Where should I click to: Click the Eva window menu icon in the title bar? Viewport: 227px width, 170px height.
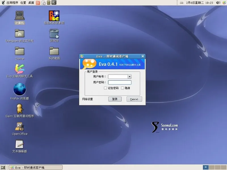(x=82, y=56)
